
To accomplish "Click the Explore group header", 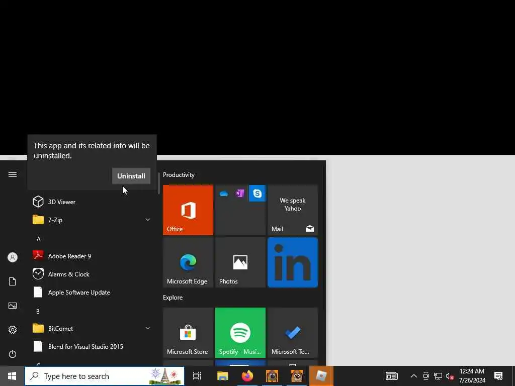I will 173,298.
